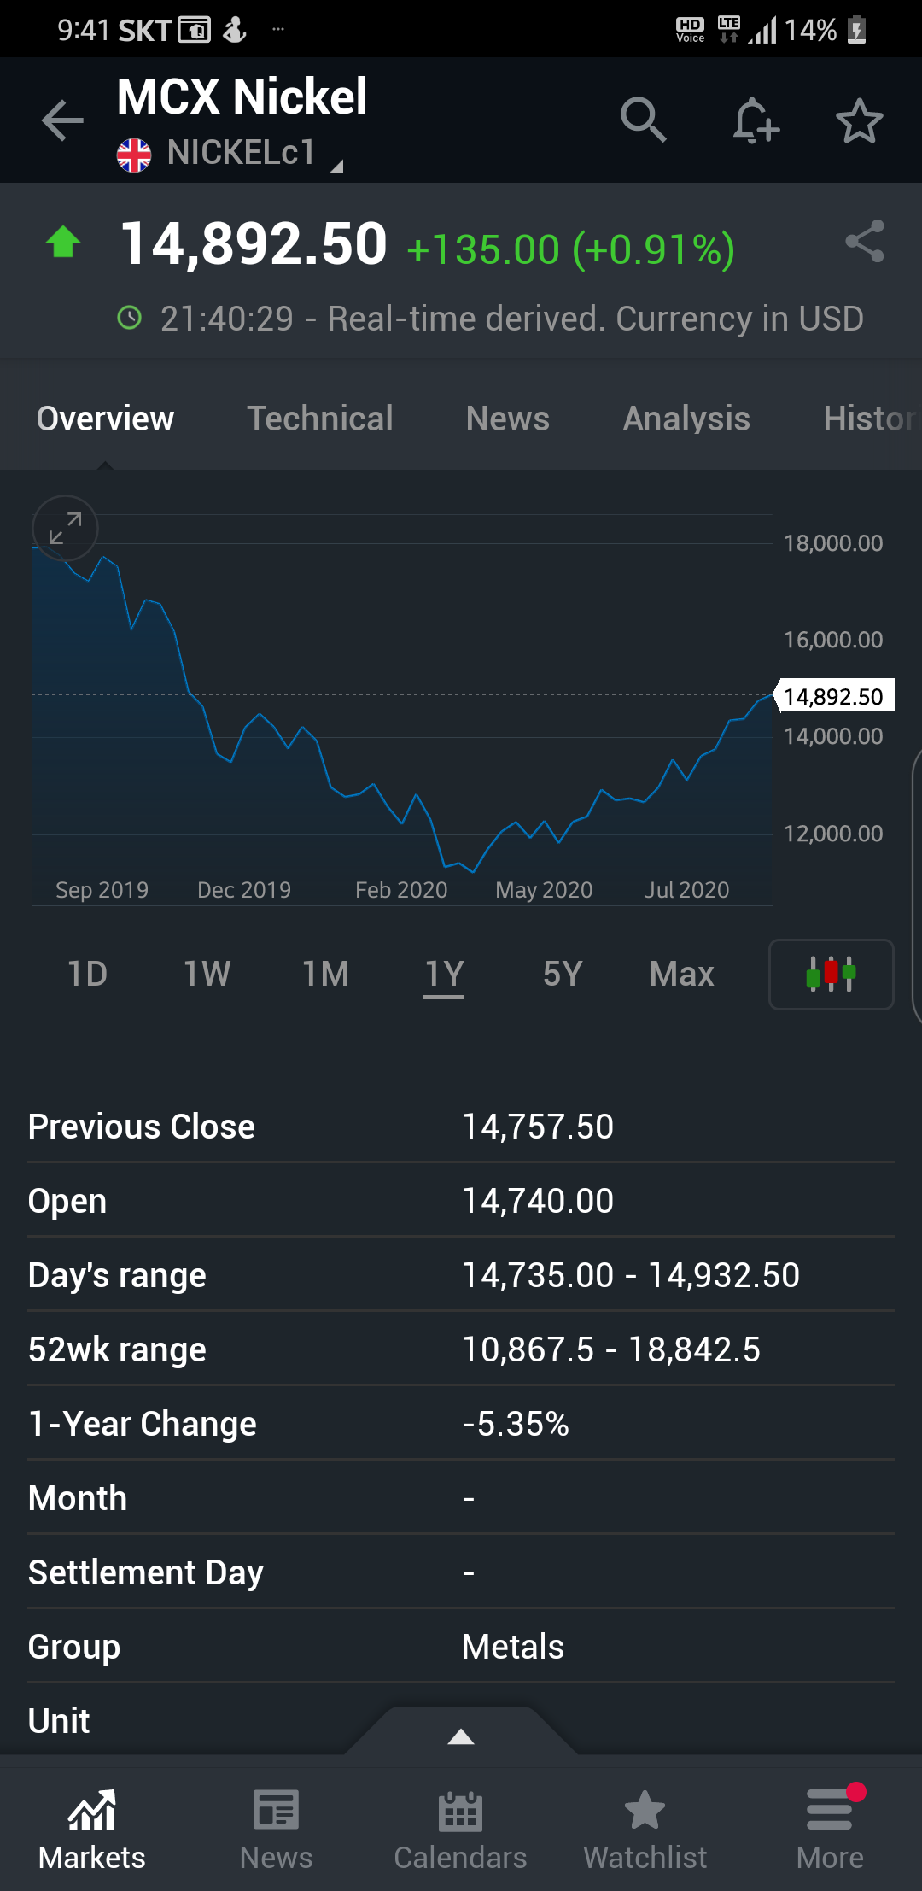Tap the Settlement Day row label

[x=146, y=1572]
